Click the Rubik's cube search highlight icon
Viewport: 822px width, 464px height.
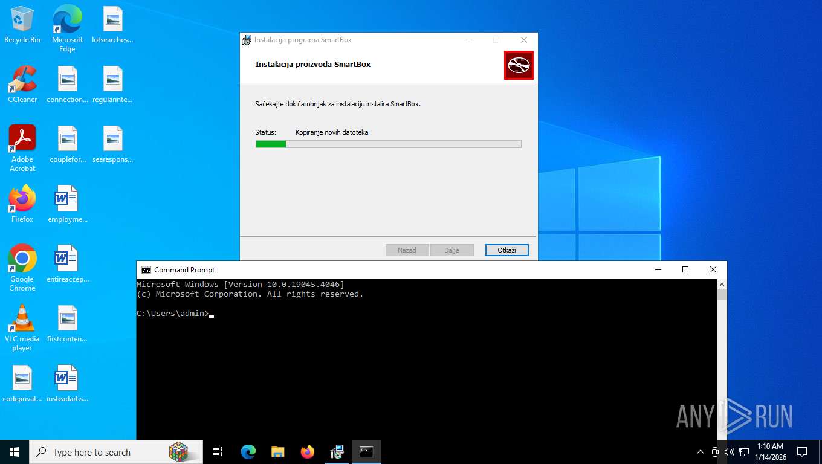[178, 452]
